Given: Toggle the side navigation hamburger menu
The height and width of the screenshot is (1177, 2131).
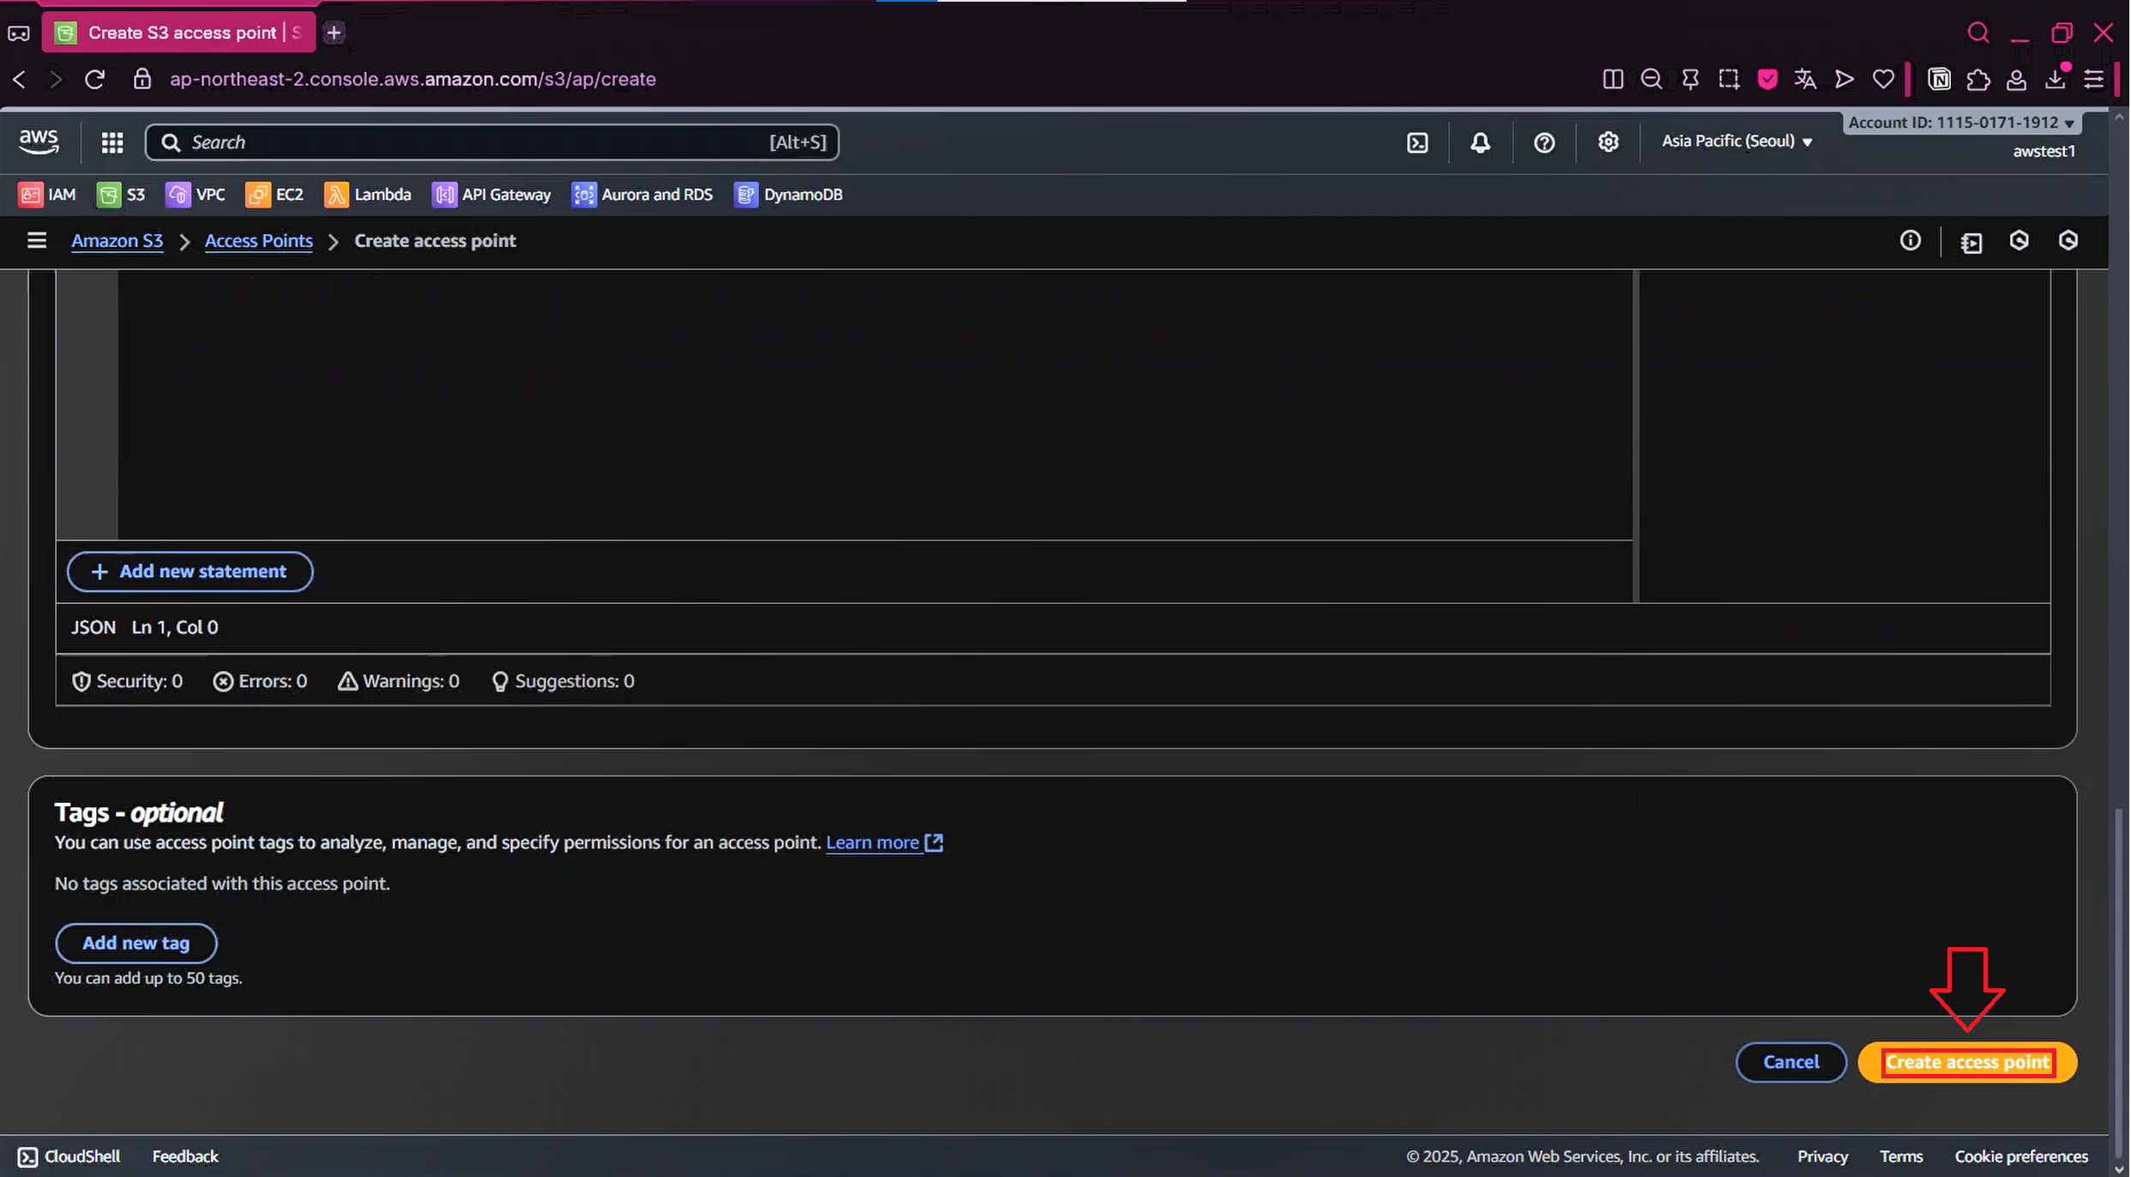Looking at the screenshot, I should click(36, 241).
